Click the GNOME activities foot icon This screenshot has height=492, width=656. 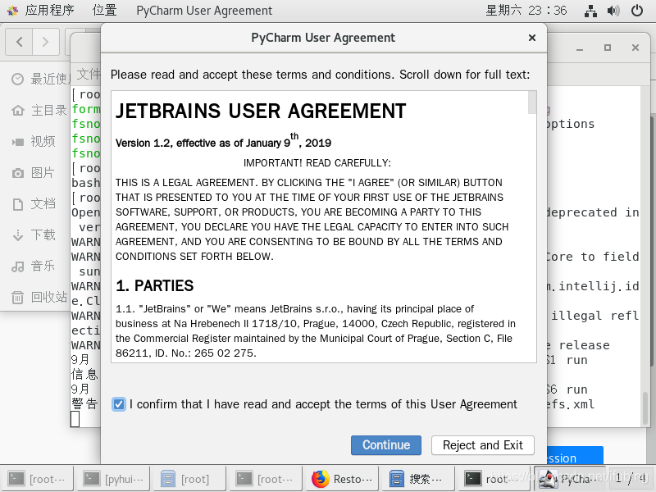click(x=12, y=11)
